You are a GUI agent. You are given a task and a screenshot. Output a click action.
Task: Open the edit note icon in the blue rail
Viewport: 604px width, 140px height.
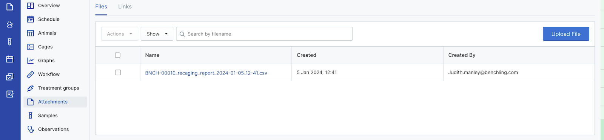tap(10, 94)
